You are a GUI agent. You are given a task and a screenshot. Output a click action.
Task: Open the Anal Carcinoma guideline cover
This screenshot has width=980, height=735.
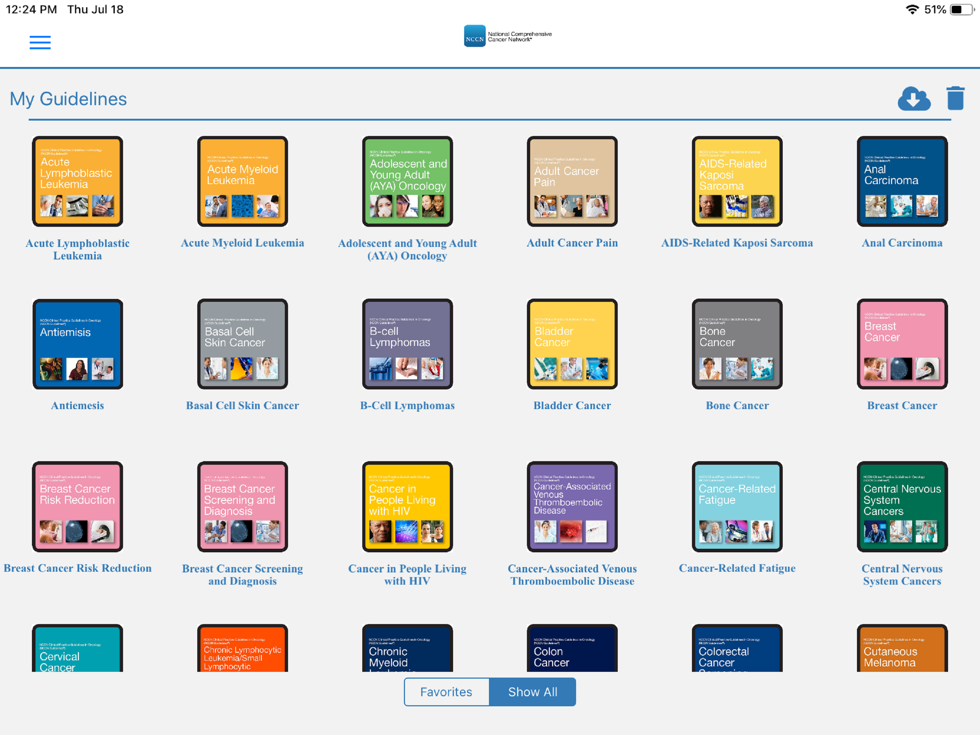[901, 181]
